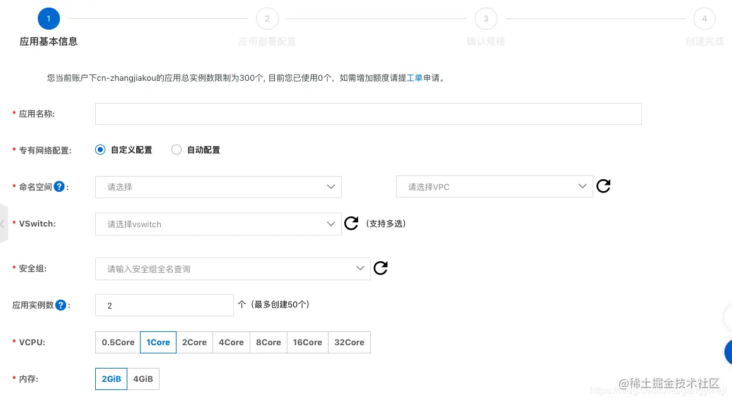The width and height of the screenshot is (732, 402).
Task: Click the 应用实例数 help icon
Action: (x=61, y=304)
